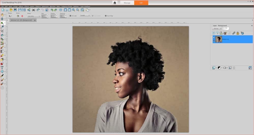
Task: Select the Dropper tool in left toolbar
Action: pos(2,27)
